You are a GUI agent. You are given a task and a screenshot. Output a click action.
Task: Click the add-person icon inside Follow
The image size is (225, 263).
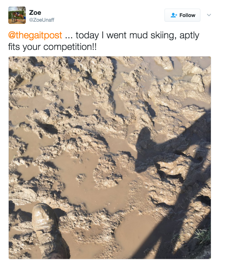(x=174, y=15)
